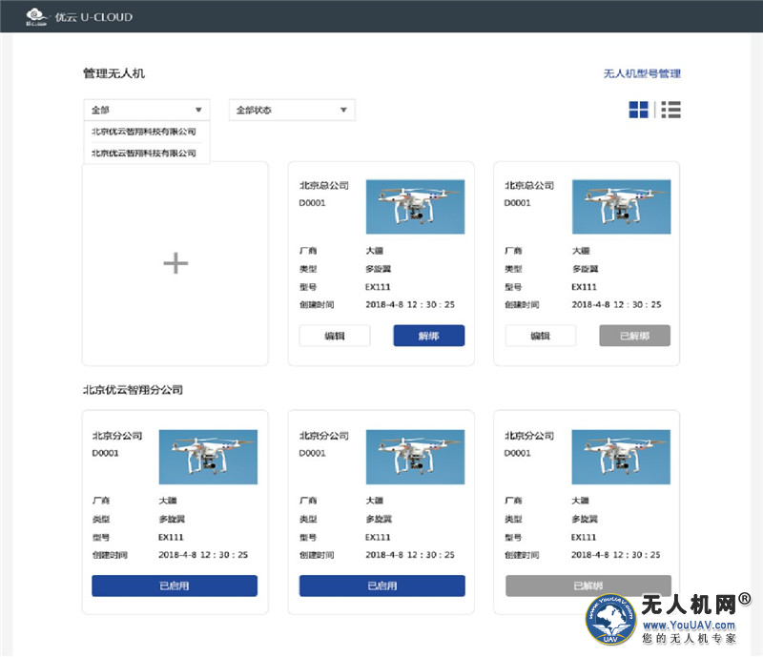Select second 北京优云智翔科技有限公司 dropdown option
This screenshot has width=763, height=657.
point(144,153)
